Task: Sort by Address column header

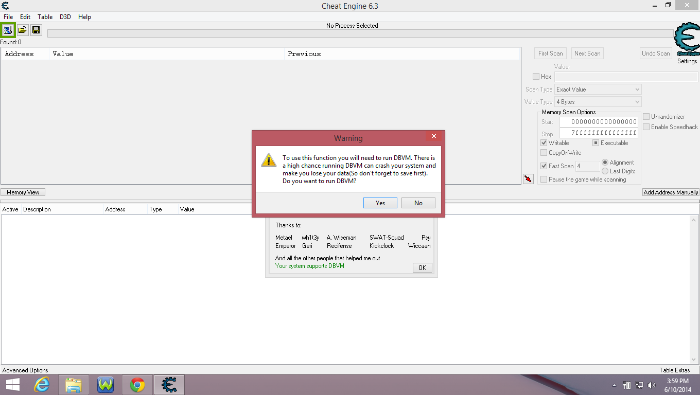Action: tap(25, 54)
